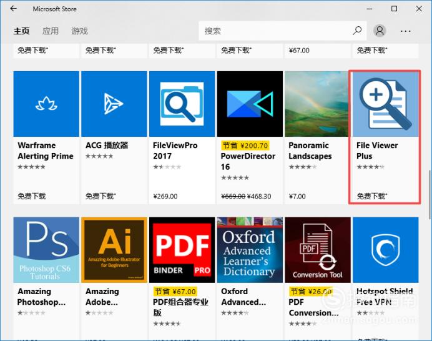Click 免费下载 under ACG 播放器
Screen dimensions: 432x341
point(101,196)
